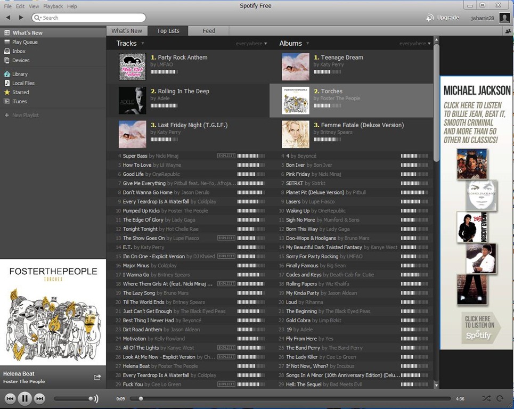Toggle shuffle mode
The height and width of the screenshot is (409, 514).
(486, 398)
